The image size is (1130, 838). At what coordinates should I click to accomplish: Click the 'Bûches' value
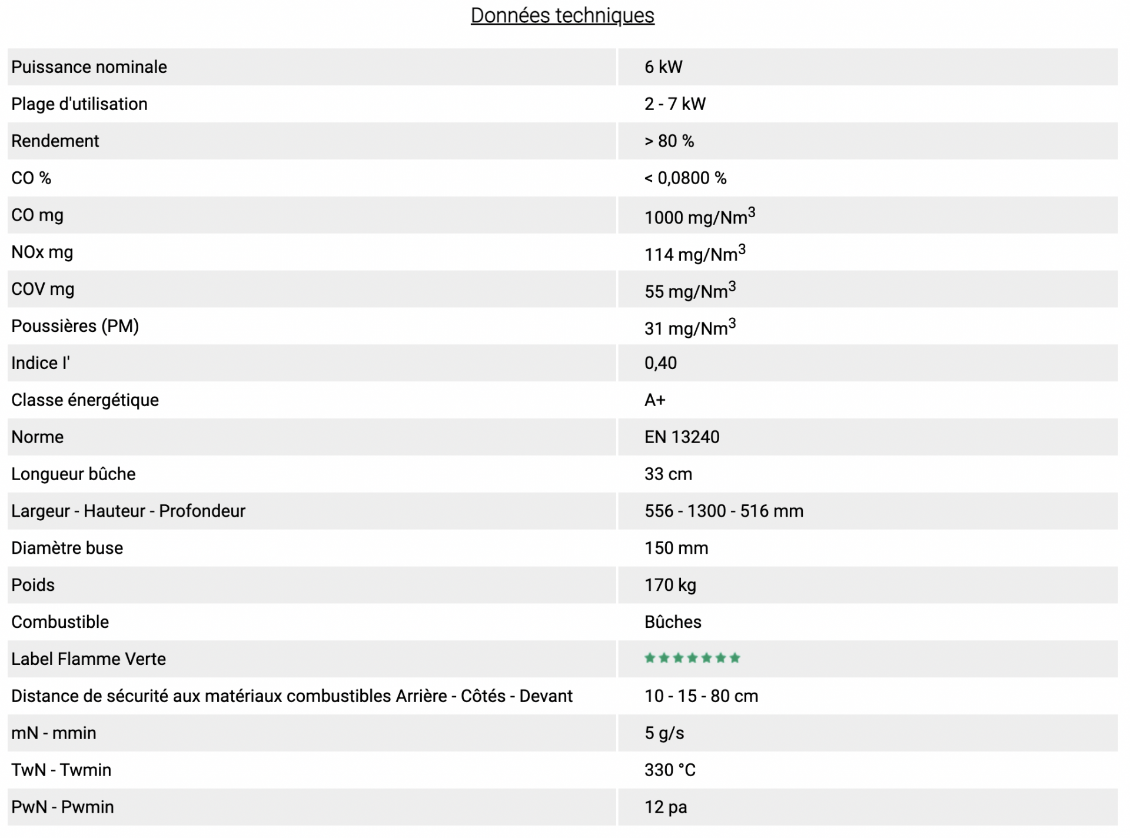(673, 623)
